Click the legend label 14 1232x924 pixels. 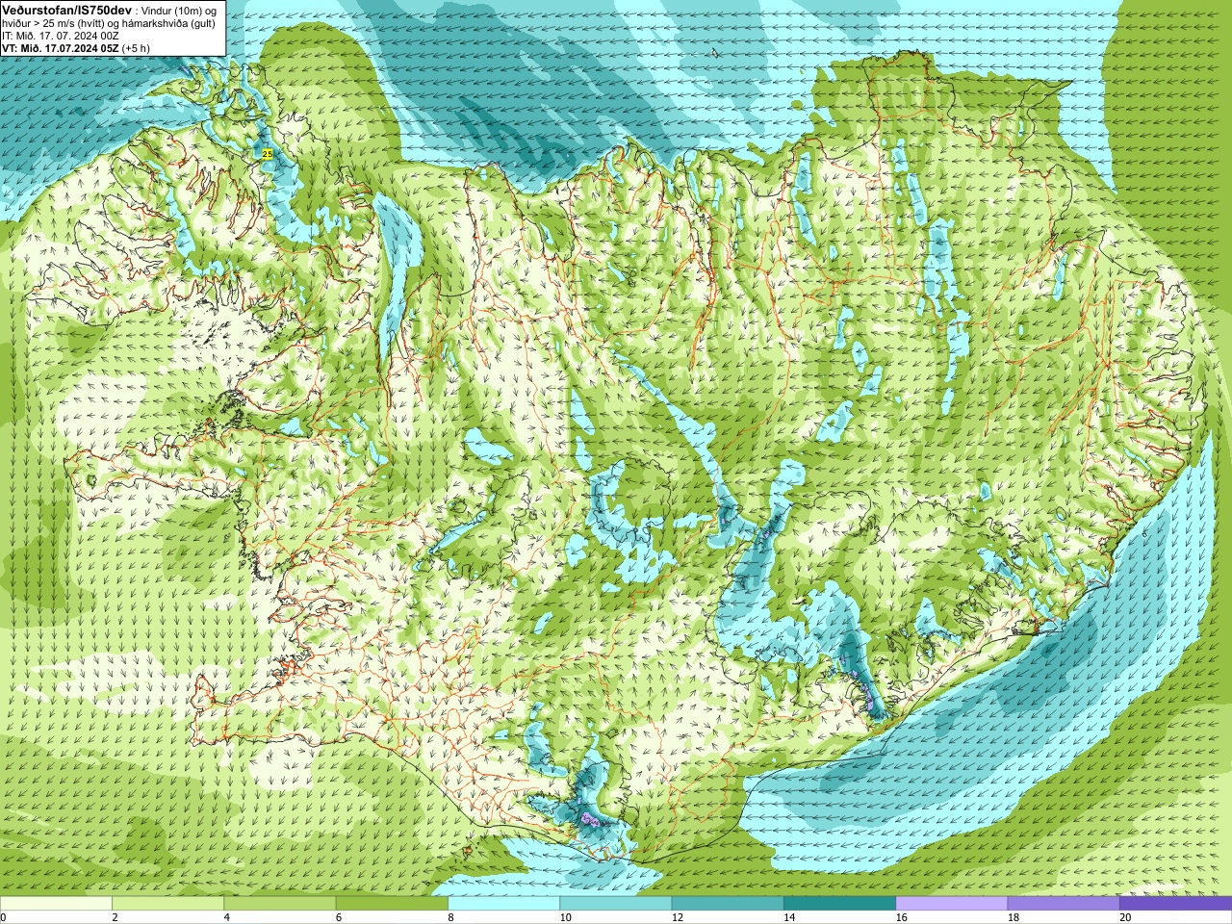(x=789, y=917)
